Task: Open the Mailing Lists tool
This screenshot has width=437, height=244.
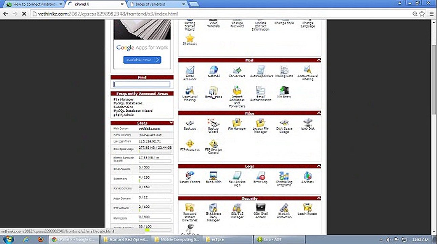Action: (x=284, y=72)
